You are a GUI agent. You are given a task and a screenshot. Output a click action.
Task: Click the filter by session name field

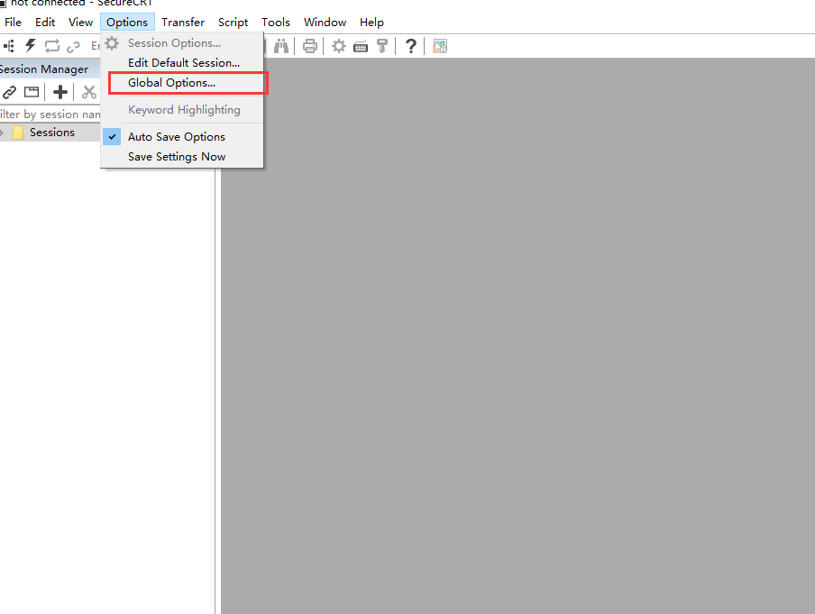(50, 114)
